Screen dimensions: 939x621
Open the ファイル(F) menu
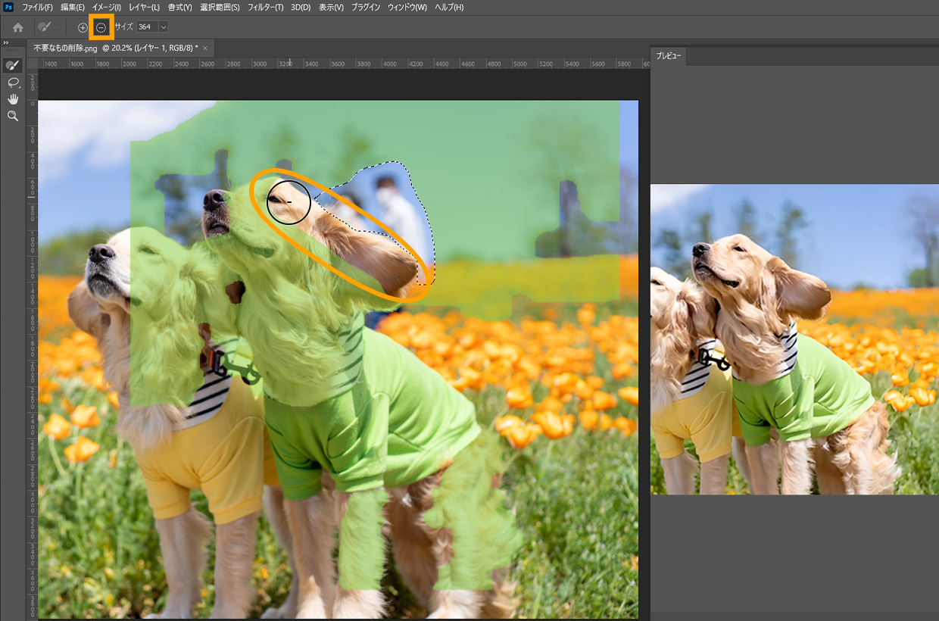pyautogui.click(x=37, y=7)
